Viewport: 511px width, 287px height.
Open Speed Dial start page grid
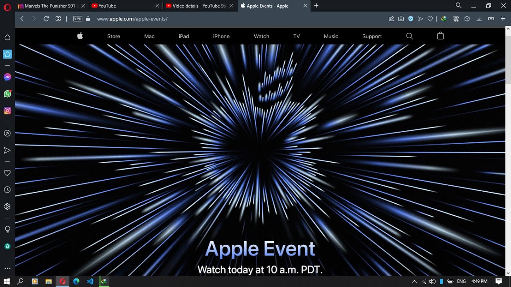pos(58,19)
